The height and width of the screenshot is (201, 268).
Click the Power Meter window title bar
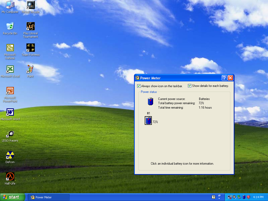coord(184,78)
